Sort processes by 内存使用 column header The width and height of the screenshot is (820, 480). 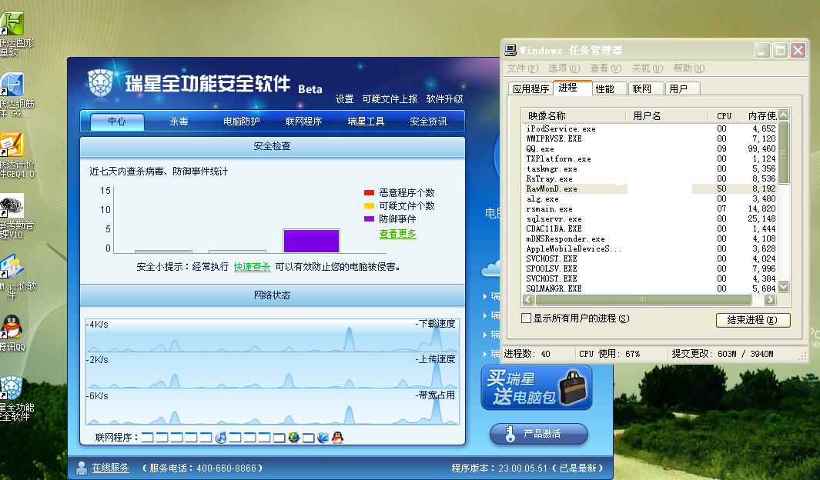pos(757,115)
